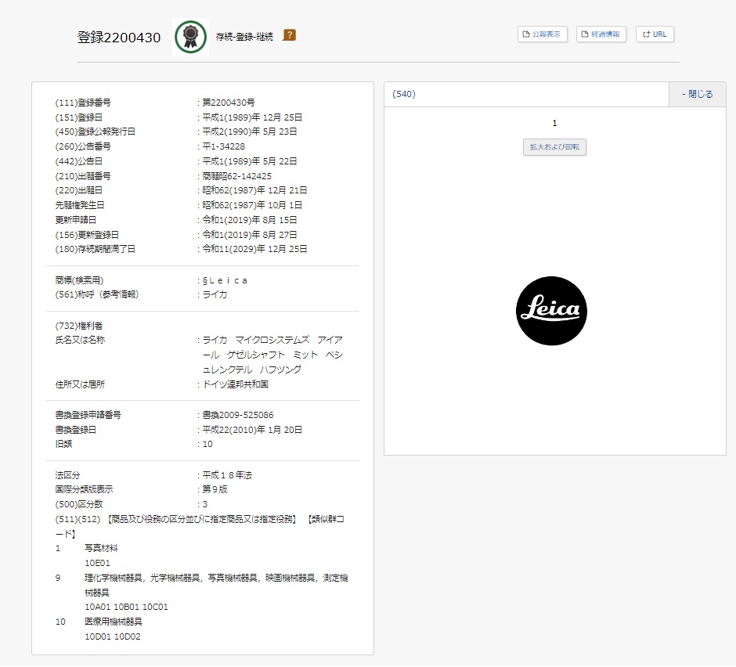Open the 公報表示 gazette view
This screenshot has height=667, width=736.
click(542, 34)
